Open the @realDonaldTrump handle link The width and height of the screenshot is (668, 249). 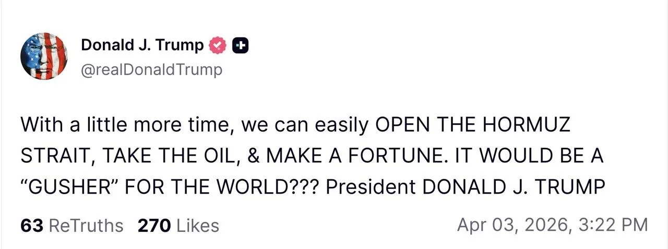151,69
